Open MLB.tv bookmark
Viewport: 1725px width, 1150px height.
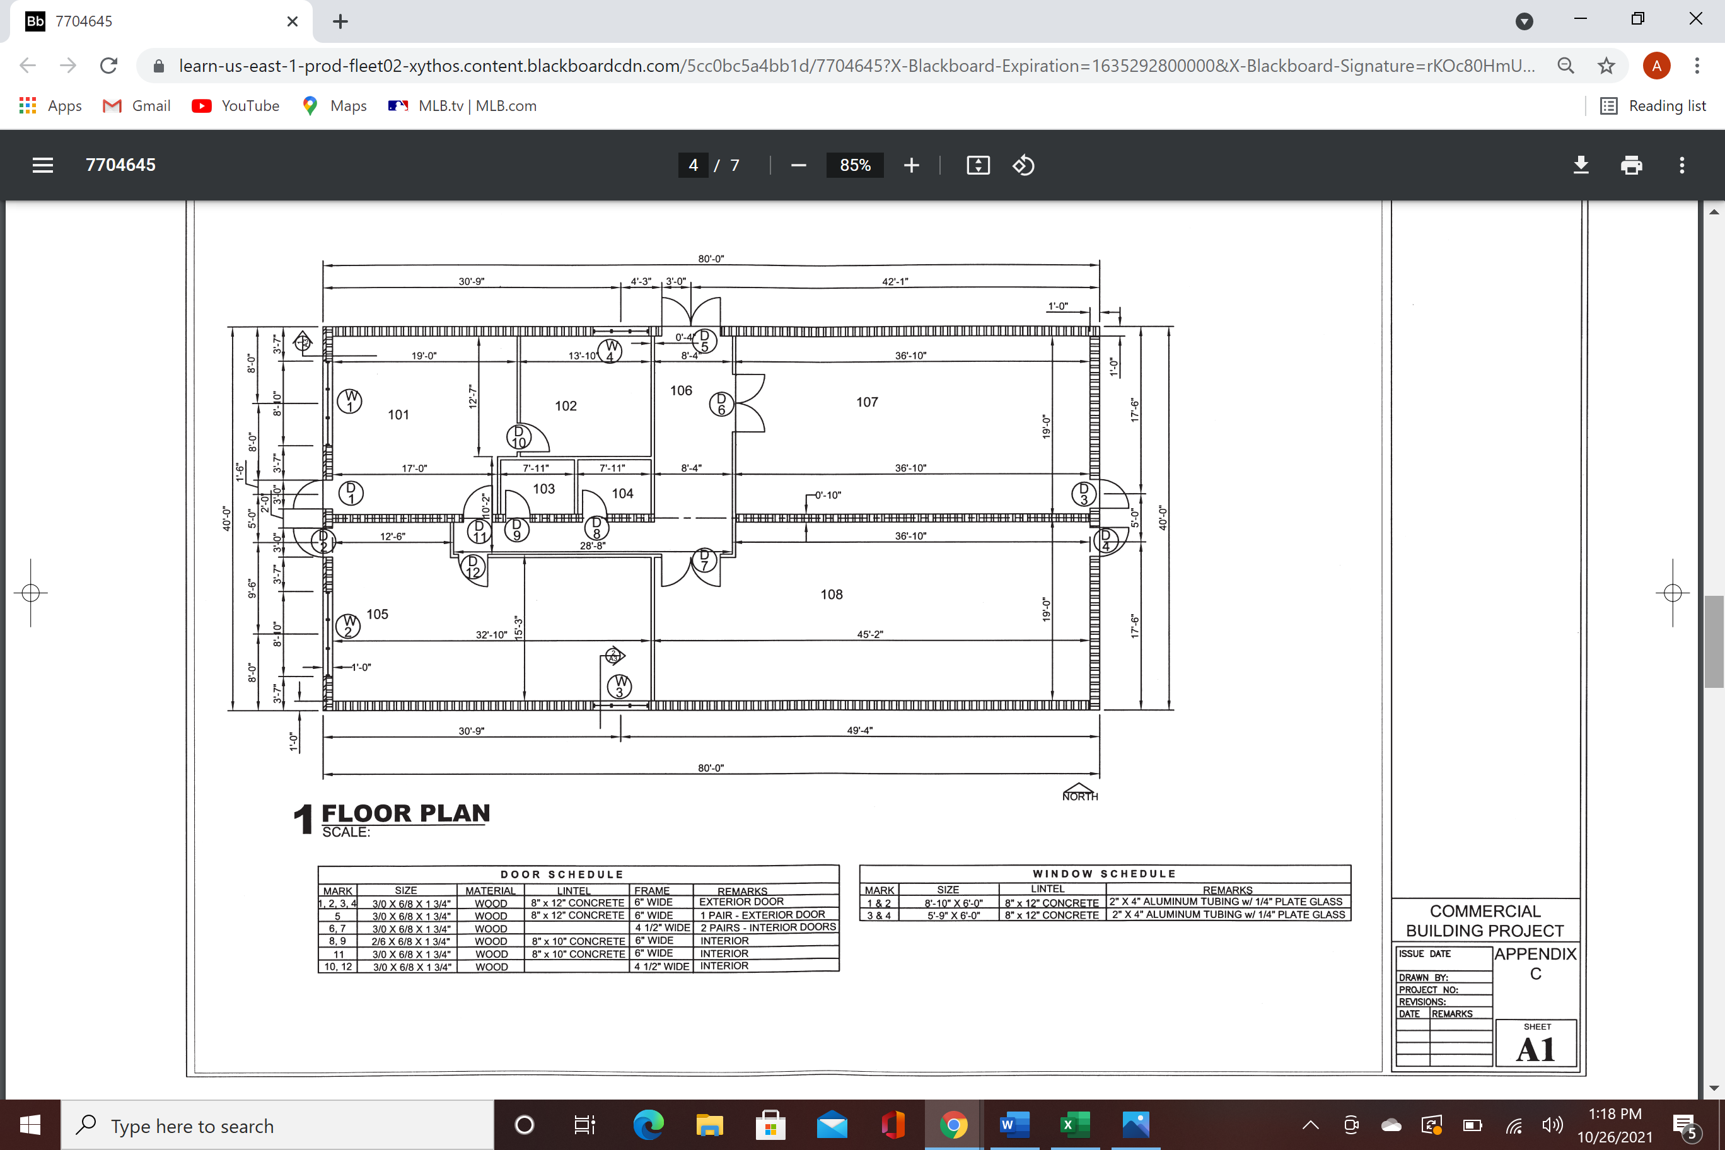coord(462,106)
